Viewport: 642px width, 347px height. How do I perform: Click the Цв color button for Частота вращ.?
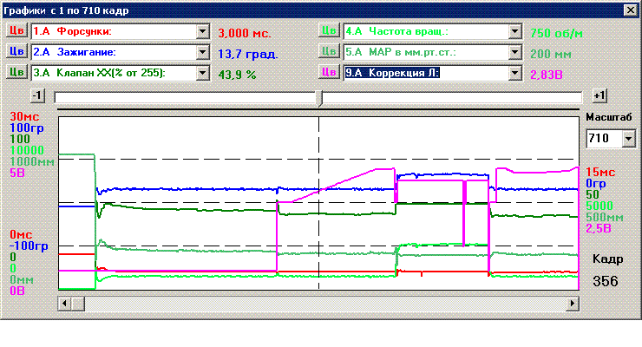click(329, 31)
